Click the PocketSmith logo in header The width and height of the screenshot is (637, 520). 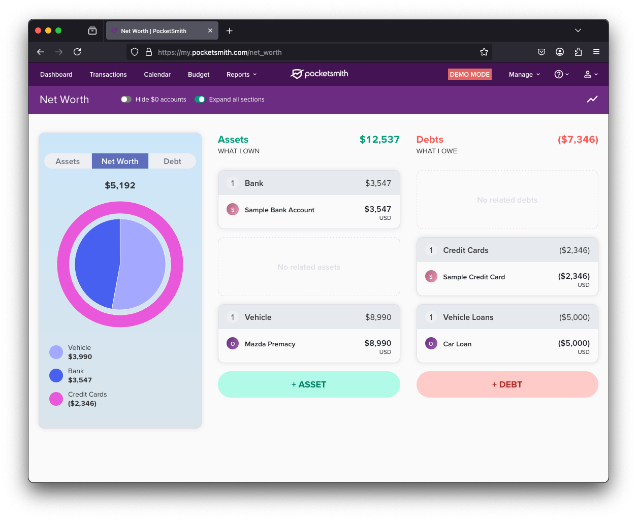tap(319, 74)
